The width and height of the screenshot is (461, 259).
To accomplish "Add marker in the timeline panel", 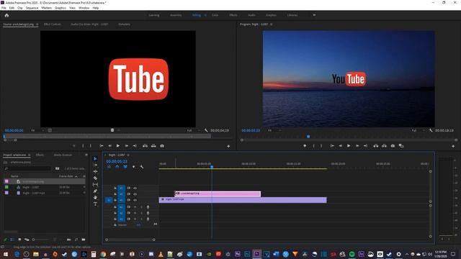I will 133,167.
